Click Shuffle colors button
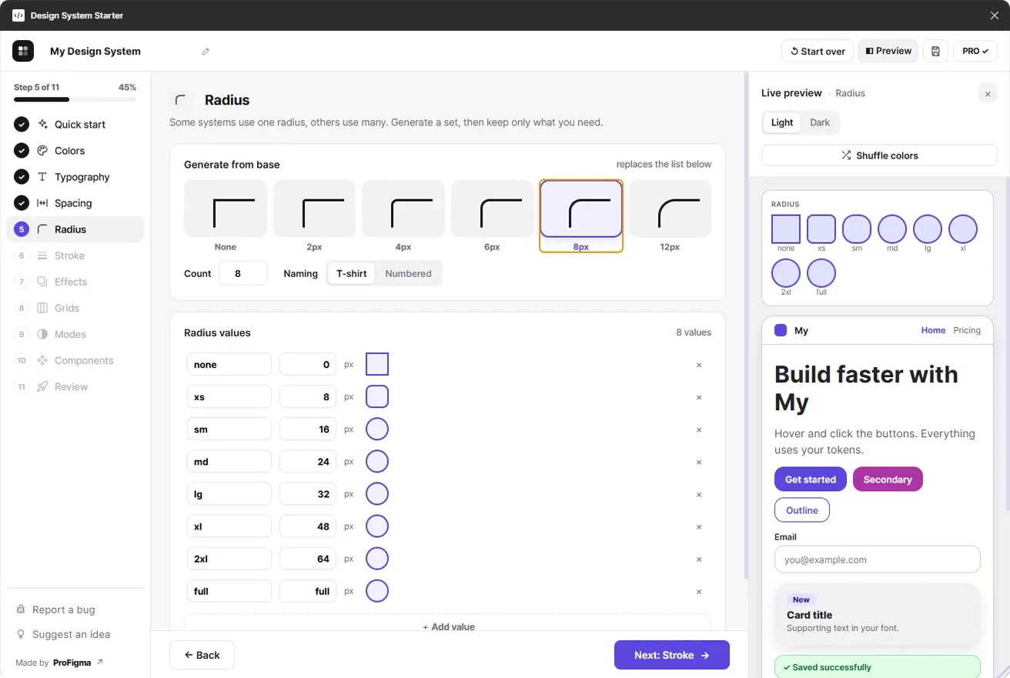Screen dimensions: 1010x678 [879, 155]
